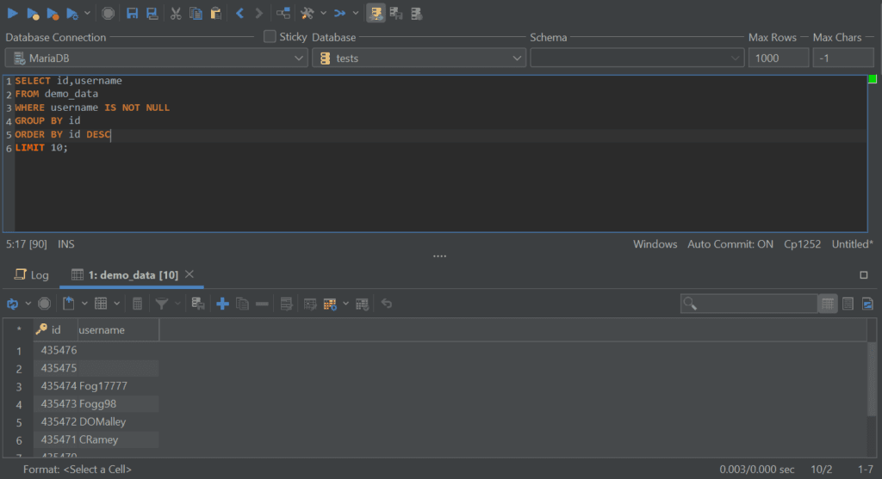Toggle the database-with-disk icon in top toolbar
882x479 pixels.
point(396,13)
